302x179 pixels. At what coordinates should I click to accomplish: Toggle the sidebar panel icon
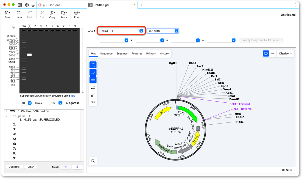point(20,5)
